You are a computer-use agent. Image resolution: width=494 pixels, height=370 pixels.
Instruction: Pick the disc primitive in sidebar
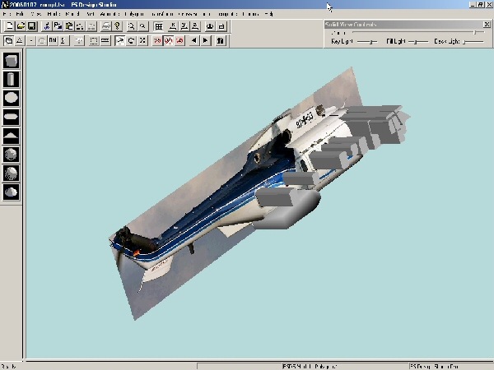pos(12,97)
